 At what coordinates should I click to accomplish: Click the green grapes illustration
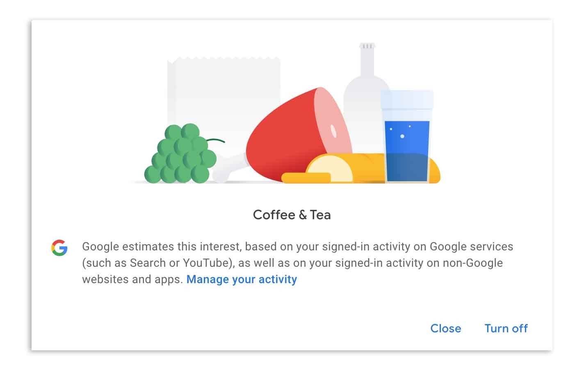(x=180, y=153)
